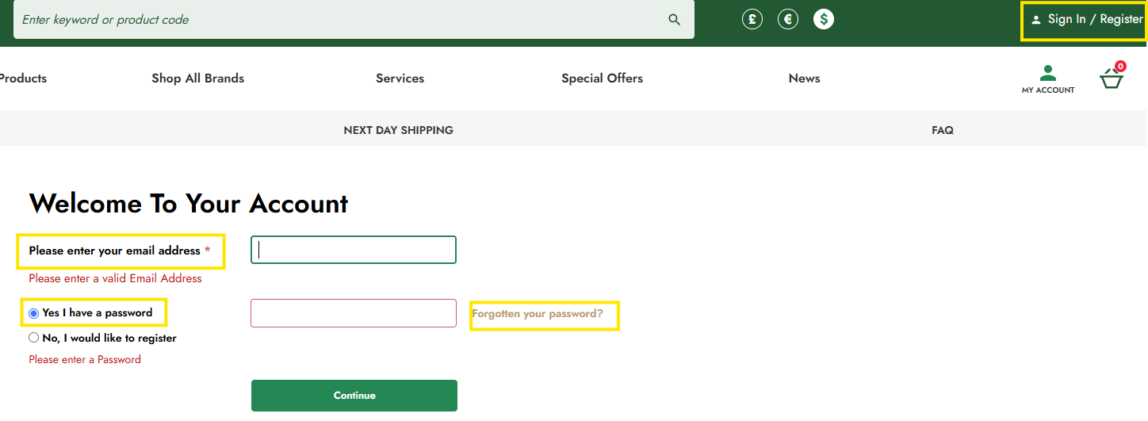Open the shopping basket icon
The width and height of the screenshot is (1148, 421).
coord(1112,76)
